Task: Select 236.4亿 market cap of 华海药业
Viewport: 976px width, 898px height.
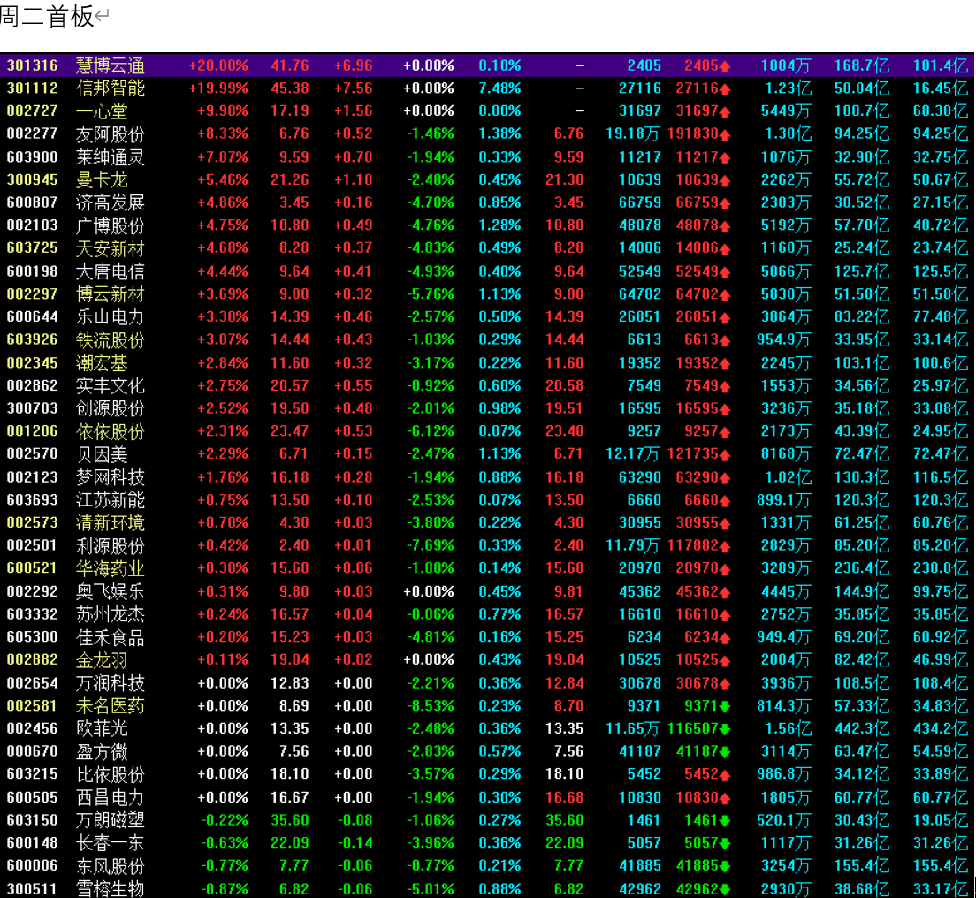Action: (x=861, y=568)
